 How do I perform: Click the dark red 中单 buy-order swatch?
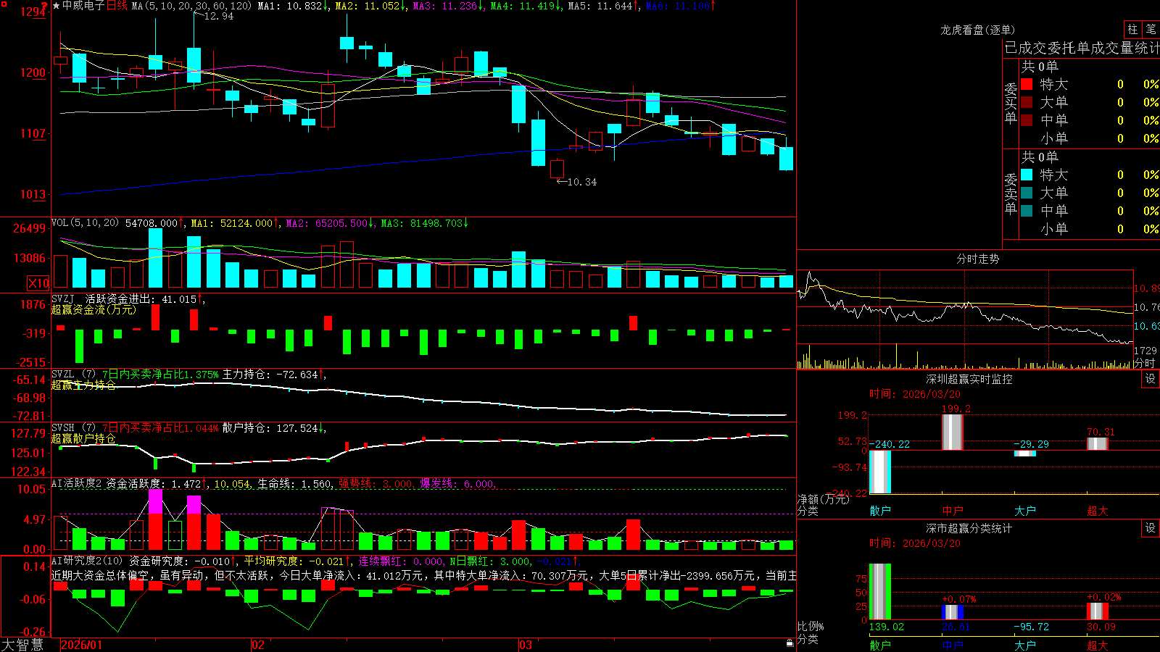point(1027,120)
